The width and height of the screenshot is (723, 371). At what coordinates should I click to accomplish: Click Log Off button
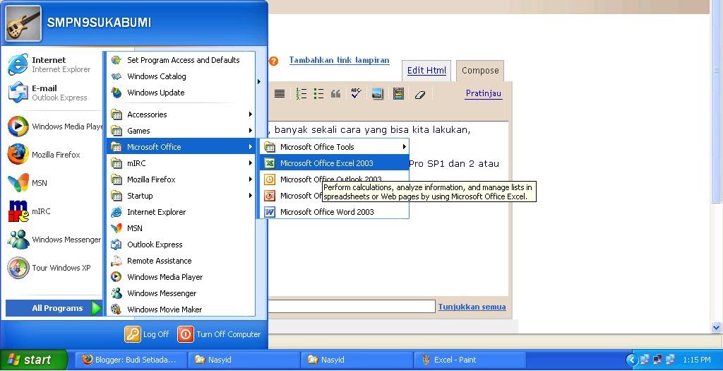147,334
